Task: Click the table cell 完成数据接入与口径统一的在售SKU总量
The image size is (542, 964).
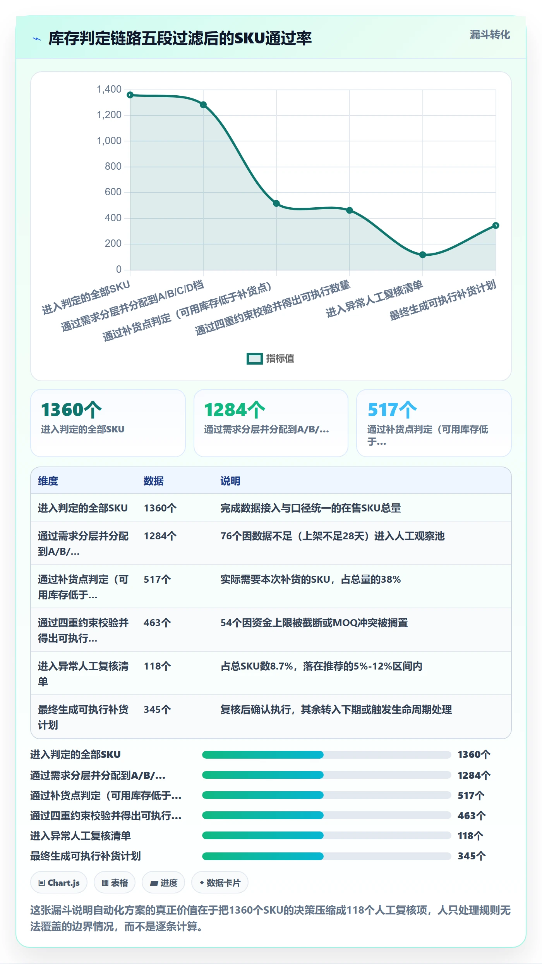Action: coord(310,508)
